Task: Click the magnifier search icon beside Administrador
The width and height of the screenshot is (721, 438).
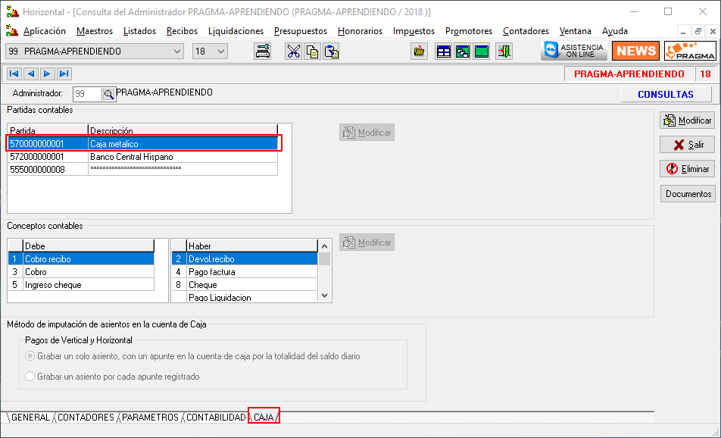Action: [108, 94]
